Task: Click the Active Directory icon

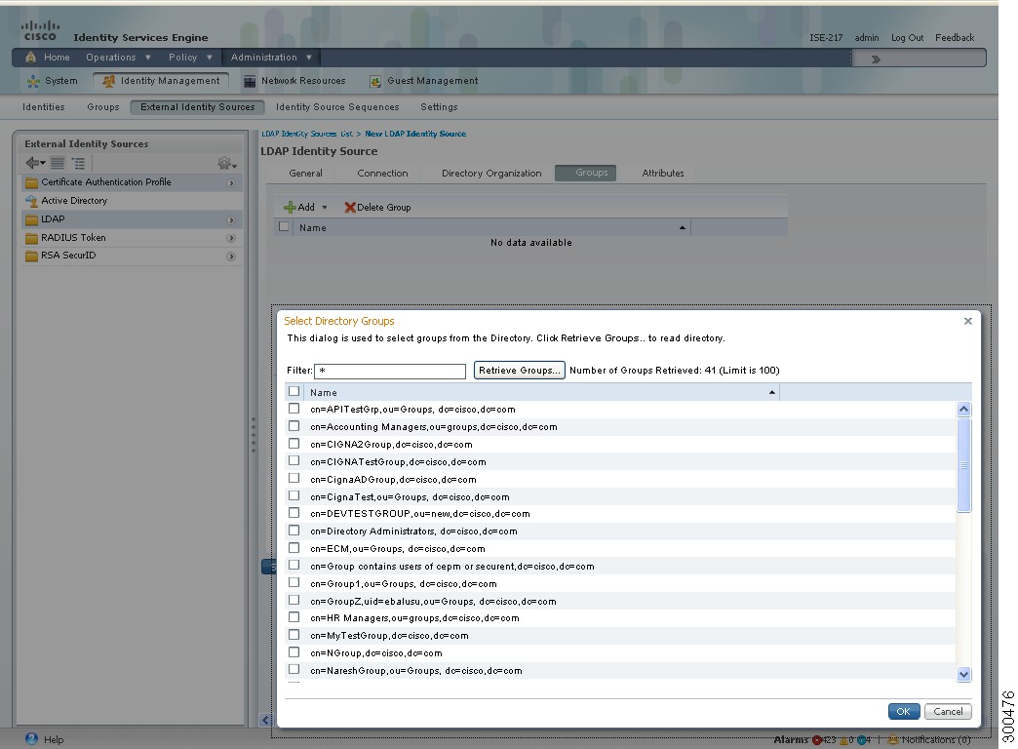Action: 32,201
